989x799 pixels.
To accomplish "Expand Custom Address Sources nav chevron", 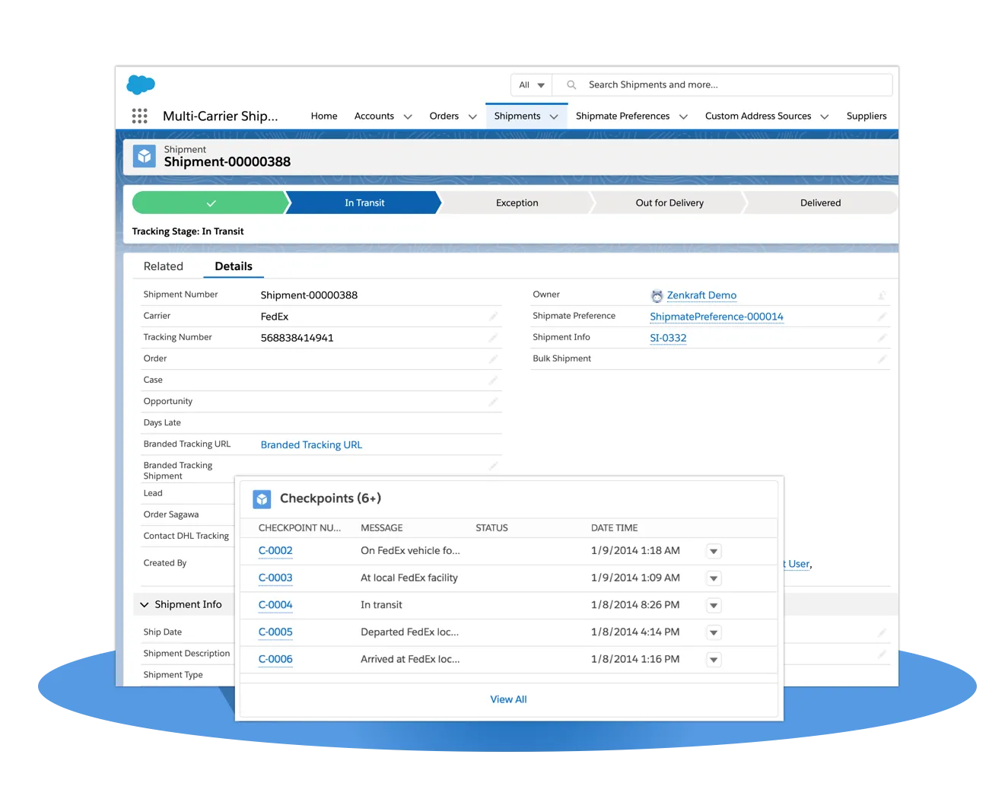I will [824, 116].
